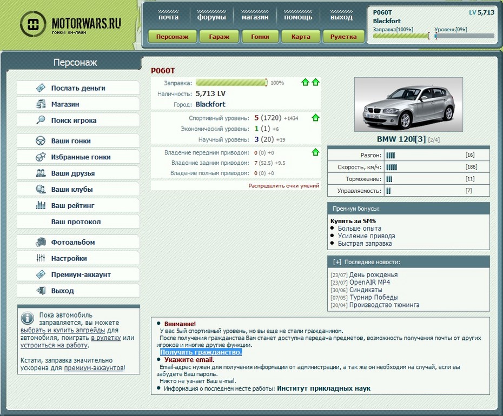Click the first green refuel arrow icon
The width and height of the screenshot is (503, 416).
click(x=305, y=82)
